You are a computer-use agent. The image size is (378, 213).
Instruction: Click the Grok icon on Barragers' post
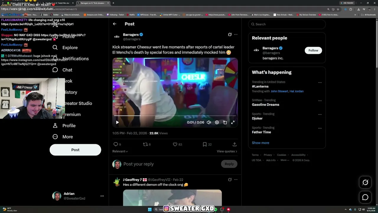230,35
